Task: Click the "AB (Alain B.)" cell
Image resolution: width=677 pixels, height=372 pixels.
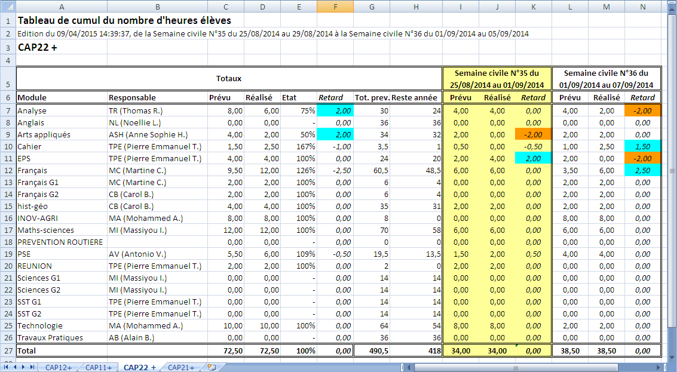Action: coord(158,338)
